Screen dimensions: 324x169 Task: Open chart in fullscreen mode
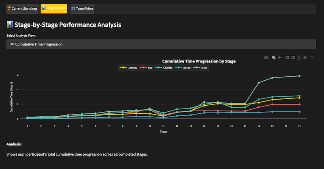click(x=312, y=58)
